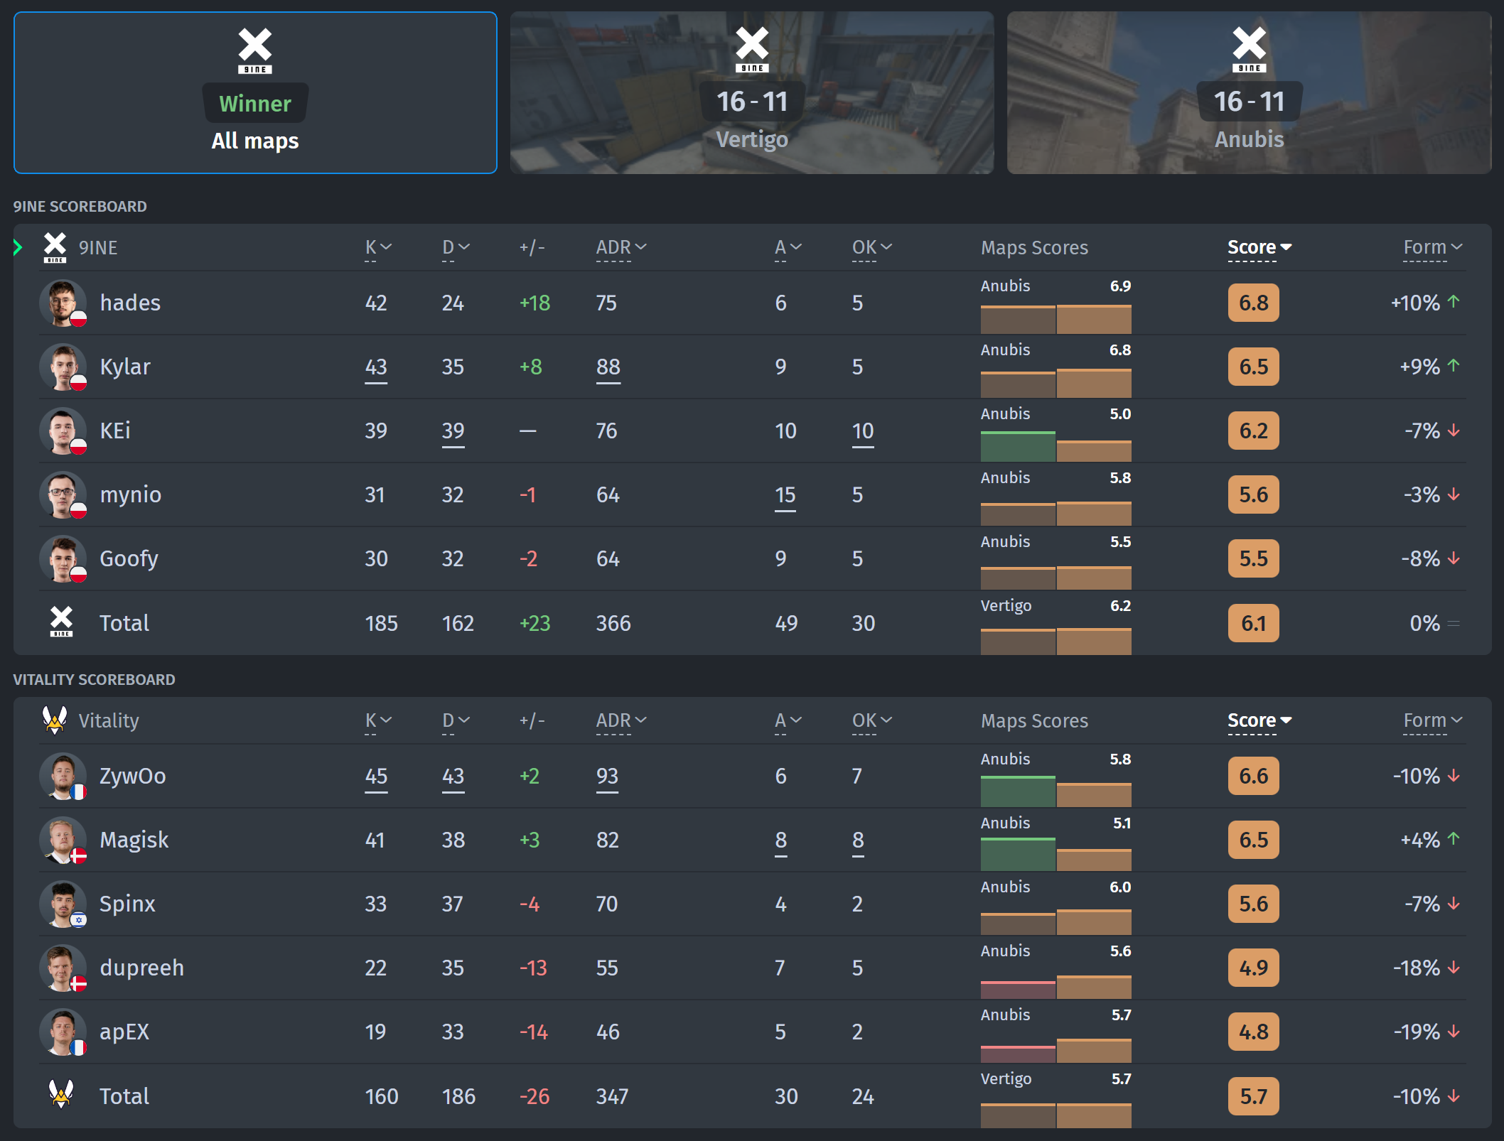Click the 9INE logo in Total row
This screenshot has height=1141, width=1504.
click(x=62, y=622)
